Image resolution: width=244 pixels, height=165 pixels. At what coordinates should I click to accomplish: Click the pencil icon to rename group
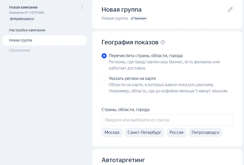click(230, 10)
